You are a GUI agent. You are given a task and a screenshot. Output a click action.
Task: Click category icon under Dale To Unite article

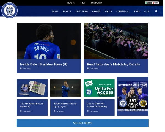[88, 111]
